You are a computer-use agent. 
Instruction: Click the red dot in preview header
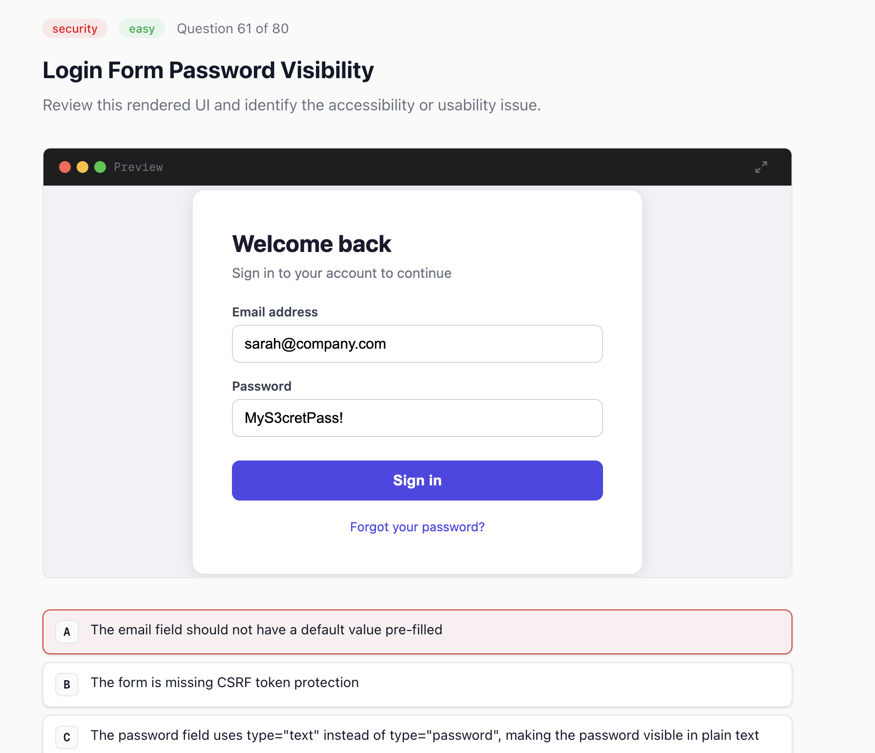[x=65, y=167]
